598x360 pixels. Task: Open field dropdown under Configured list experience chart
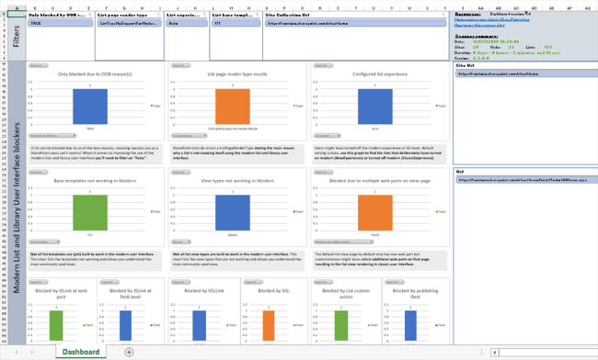coord(328,136)
